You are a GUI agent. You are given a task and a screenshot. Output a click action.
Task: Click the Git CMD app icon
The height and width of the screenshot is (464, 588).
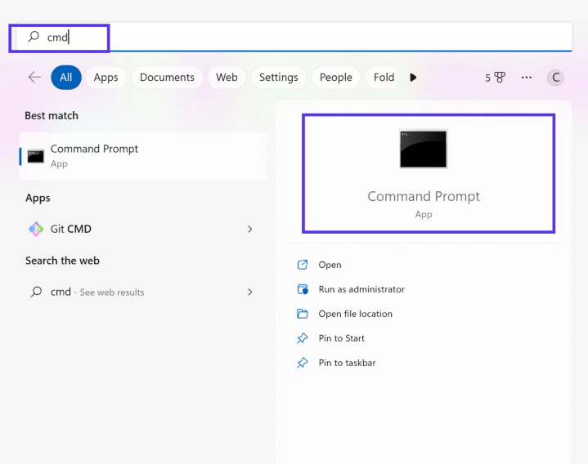[36, 229]
